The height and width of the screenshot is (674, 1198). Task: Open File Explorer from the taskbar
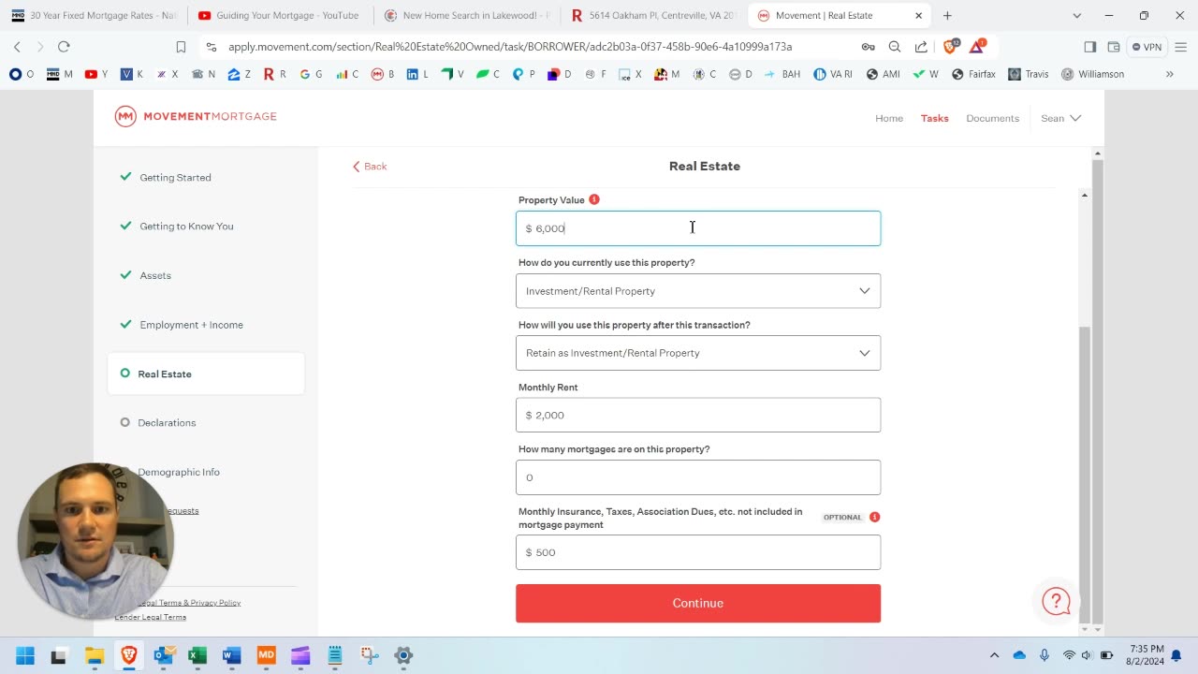tap(95, 655)
